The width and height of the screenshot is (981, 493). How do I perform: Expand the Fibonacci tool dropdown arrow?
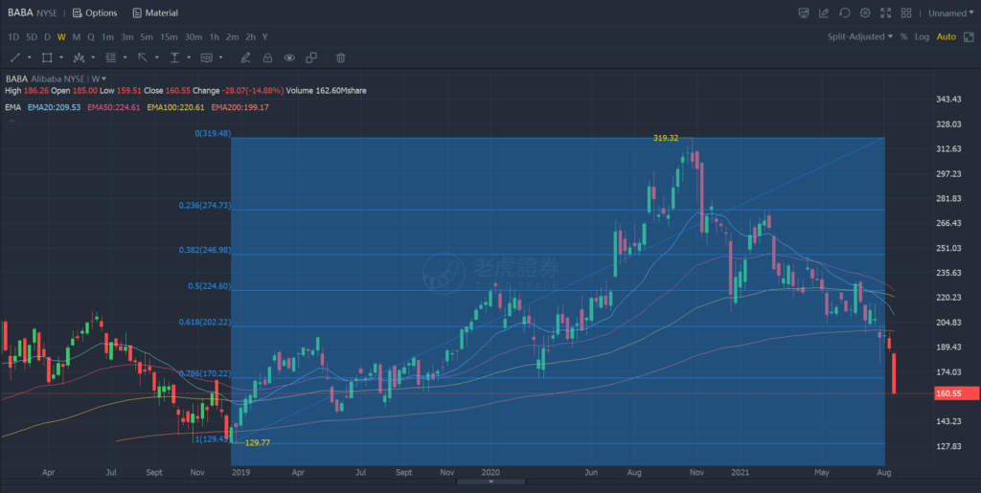click(x=125, y=57)
